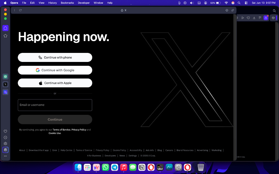This screenshot has height=174, width=279.
Task: Open History clock icon in sidebar
Action: [5, 137]
